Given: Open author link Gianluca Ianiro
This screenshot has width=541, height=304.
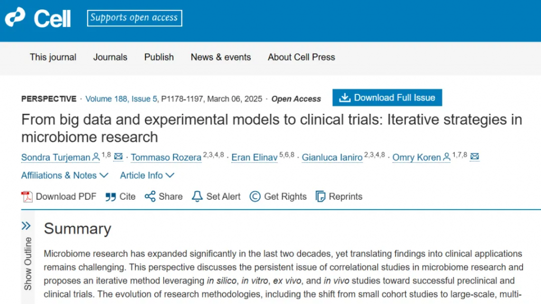Looking at the screenshot, I should tap(332, 158).
